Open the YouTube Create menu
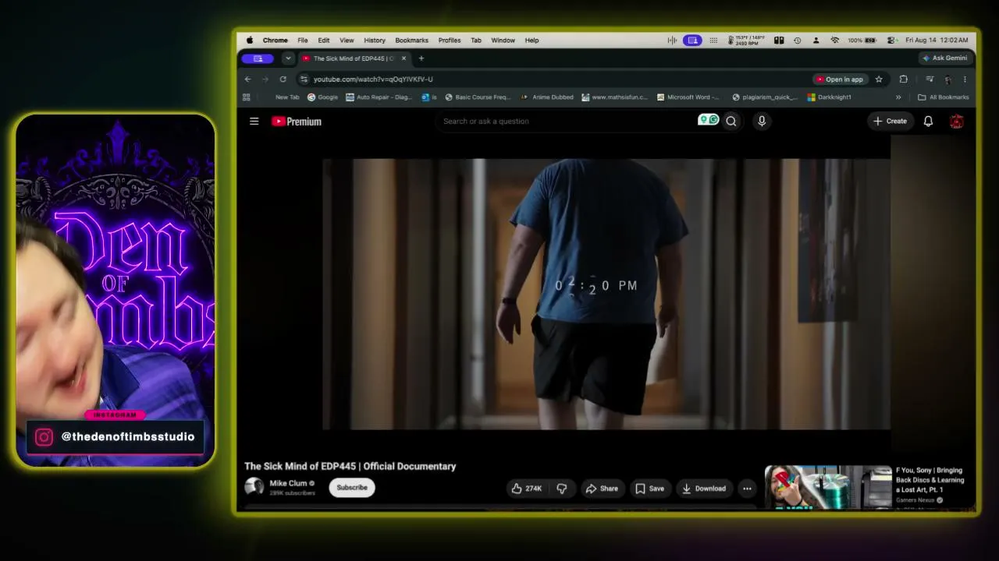 click(890, 122)
